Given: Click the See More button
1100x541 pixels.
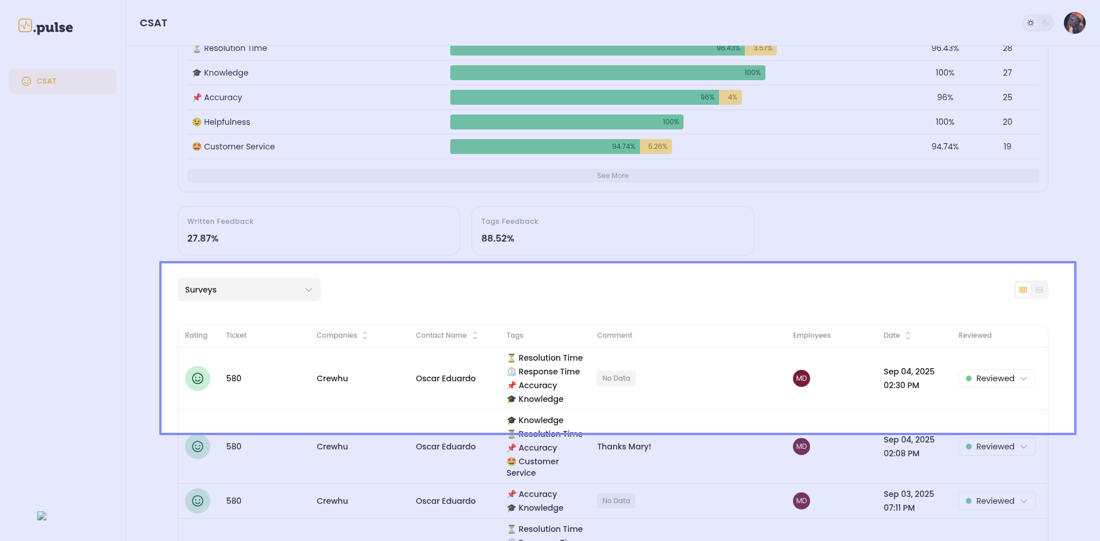Looking at the screenshot, I should pyautogui.click(x=612, y=176).
